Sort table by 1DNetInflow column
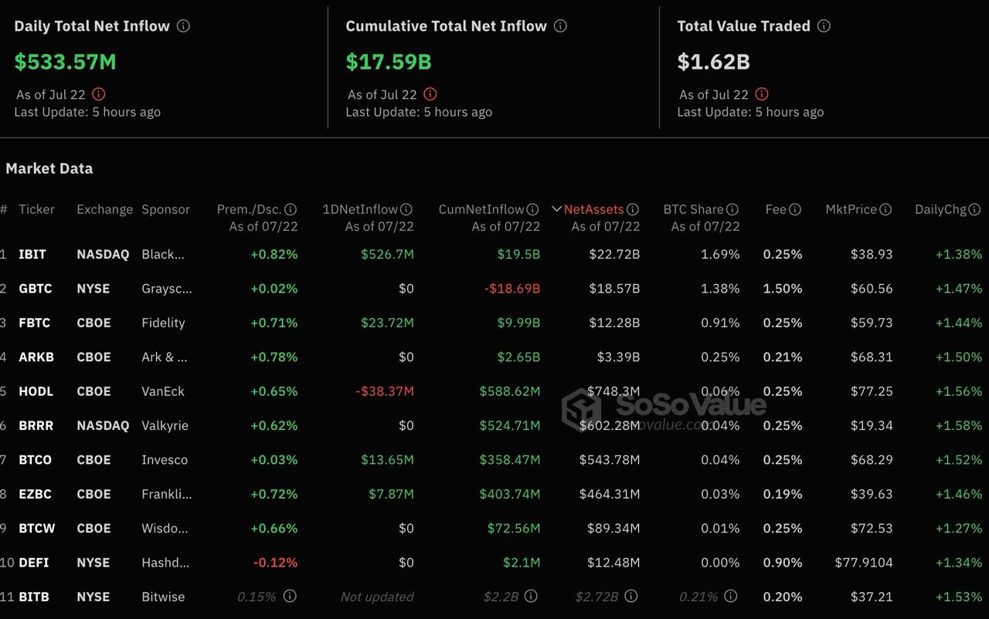Viewport: 989px width, 619px height. (x=360, y=209)
